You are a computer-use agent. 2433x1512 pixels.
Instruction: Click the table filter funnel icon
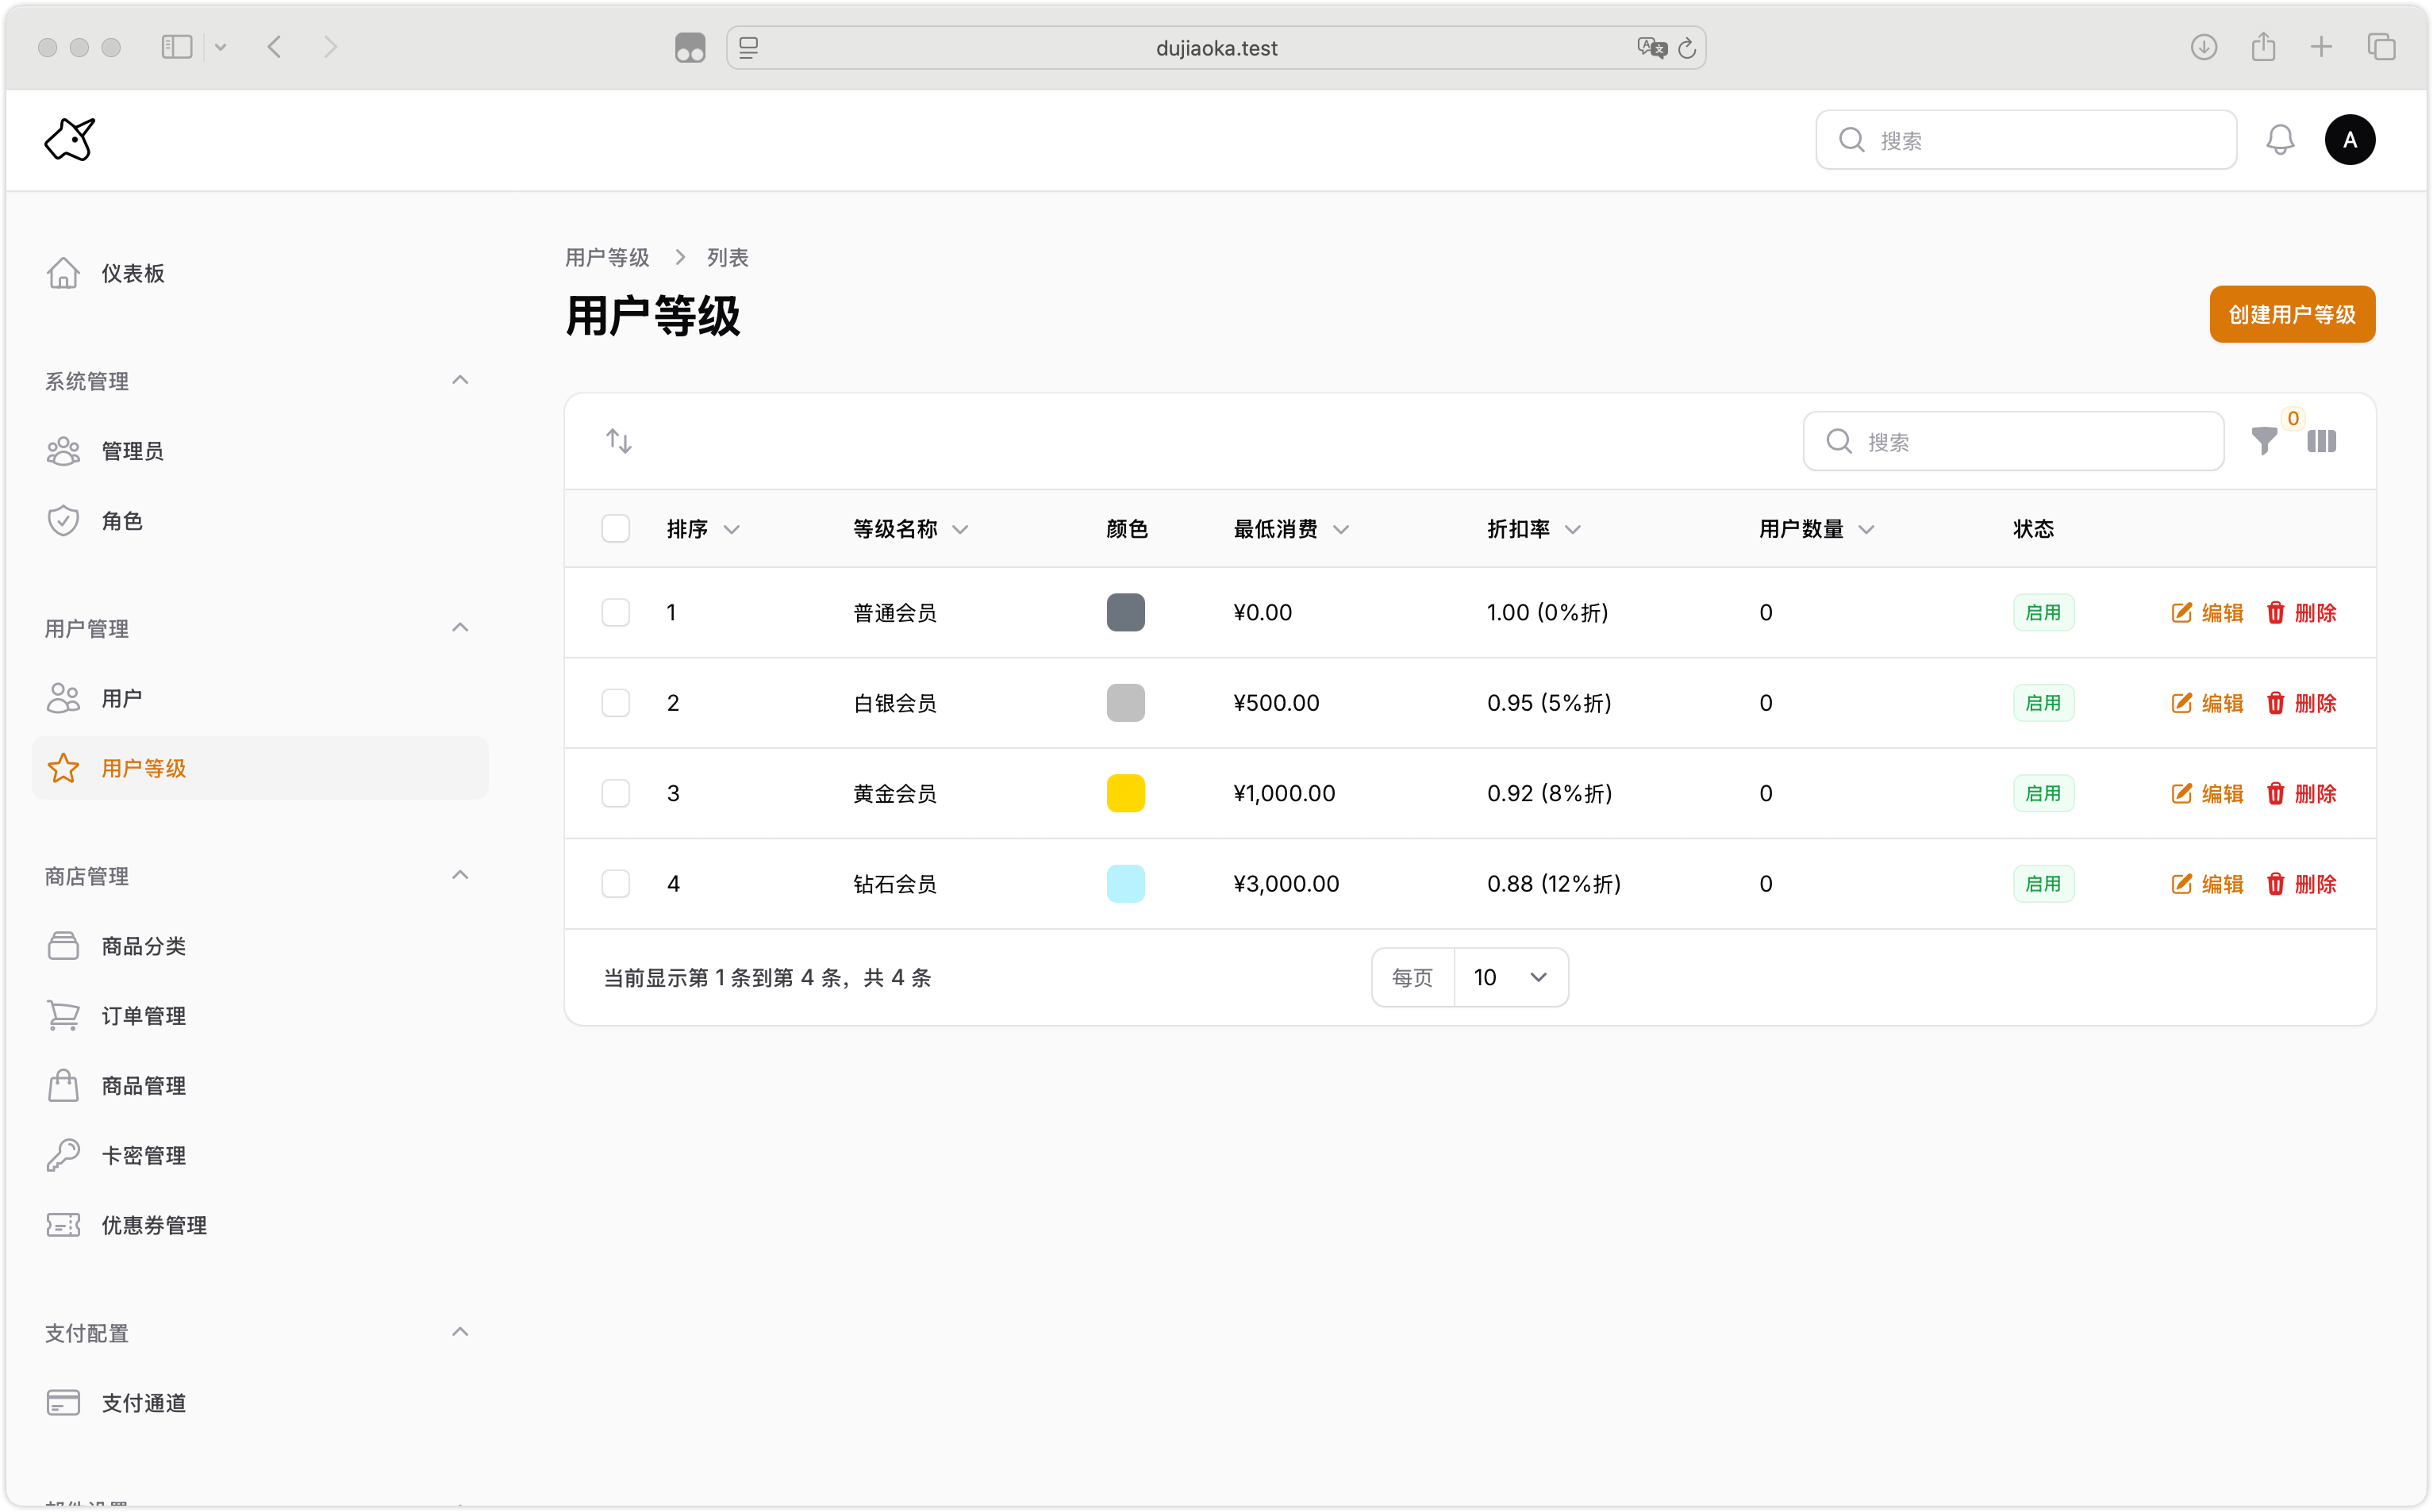[2264, 441]
